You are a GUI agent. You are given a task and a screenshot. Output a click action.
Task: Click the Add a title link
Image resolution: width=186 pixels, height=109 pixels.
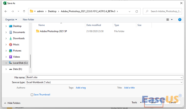(x=129, y=88)
